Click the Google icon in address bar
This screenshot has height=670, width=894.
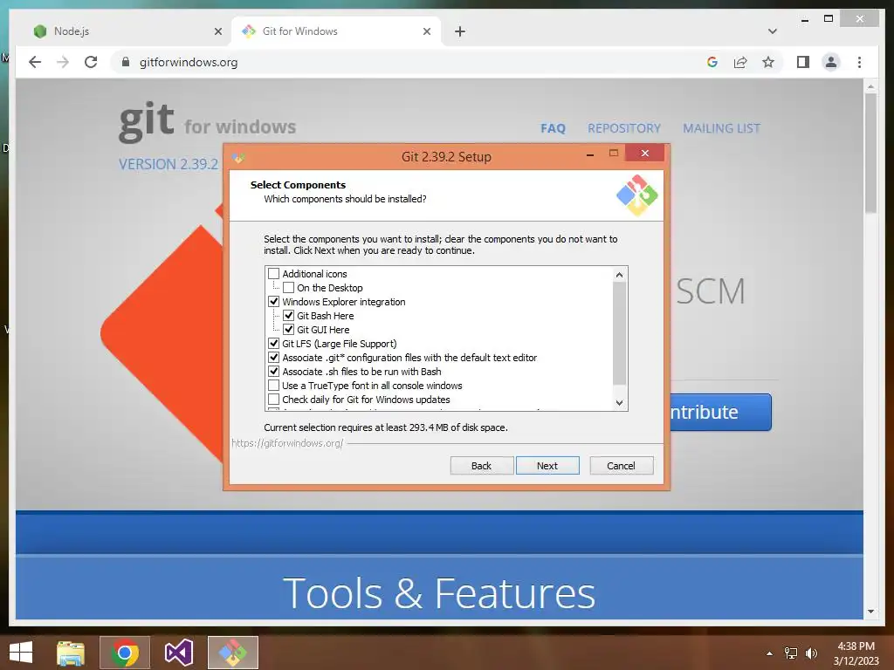tap(712, 62)
